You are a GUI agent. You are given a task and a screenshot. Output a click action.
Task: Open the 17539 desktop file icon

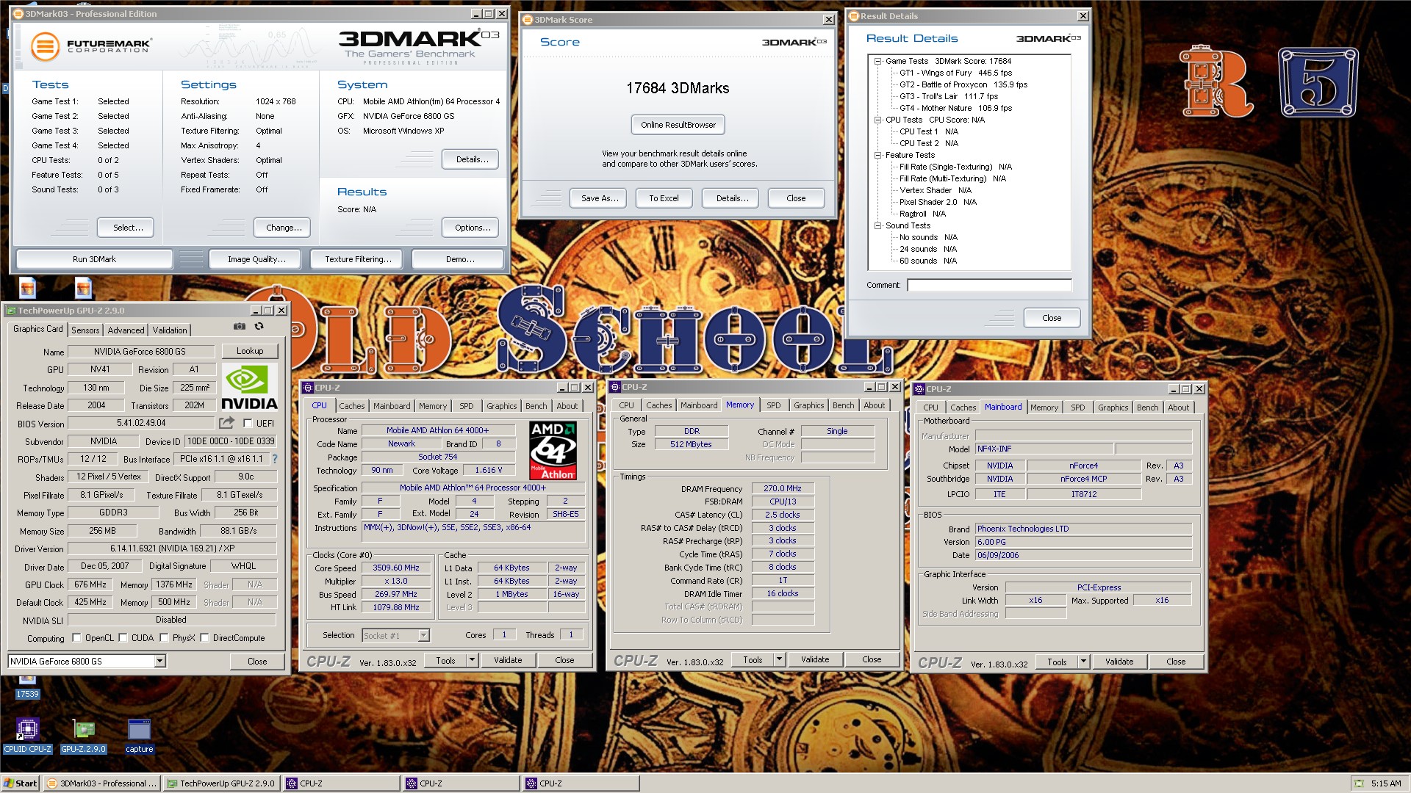click(27, 687)
